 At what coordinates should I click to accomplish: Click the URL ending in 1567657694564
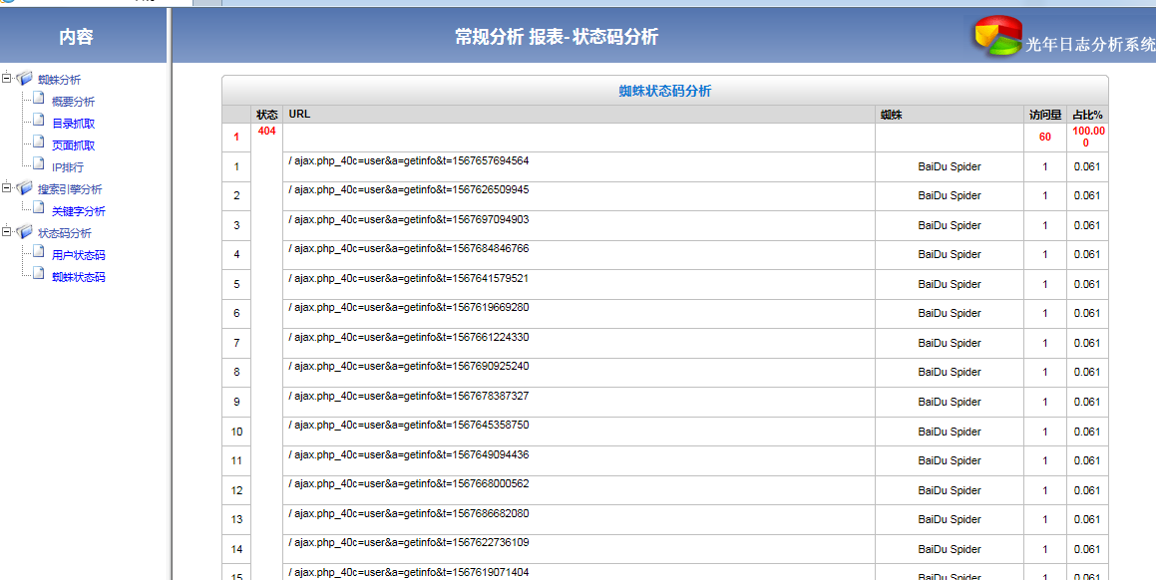coord(409,161)
